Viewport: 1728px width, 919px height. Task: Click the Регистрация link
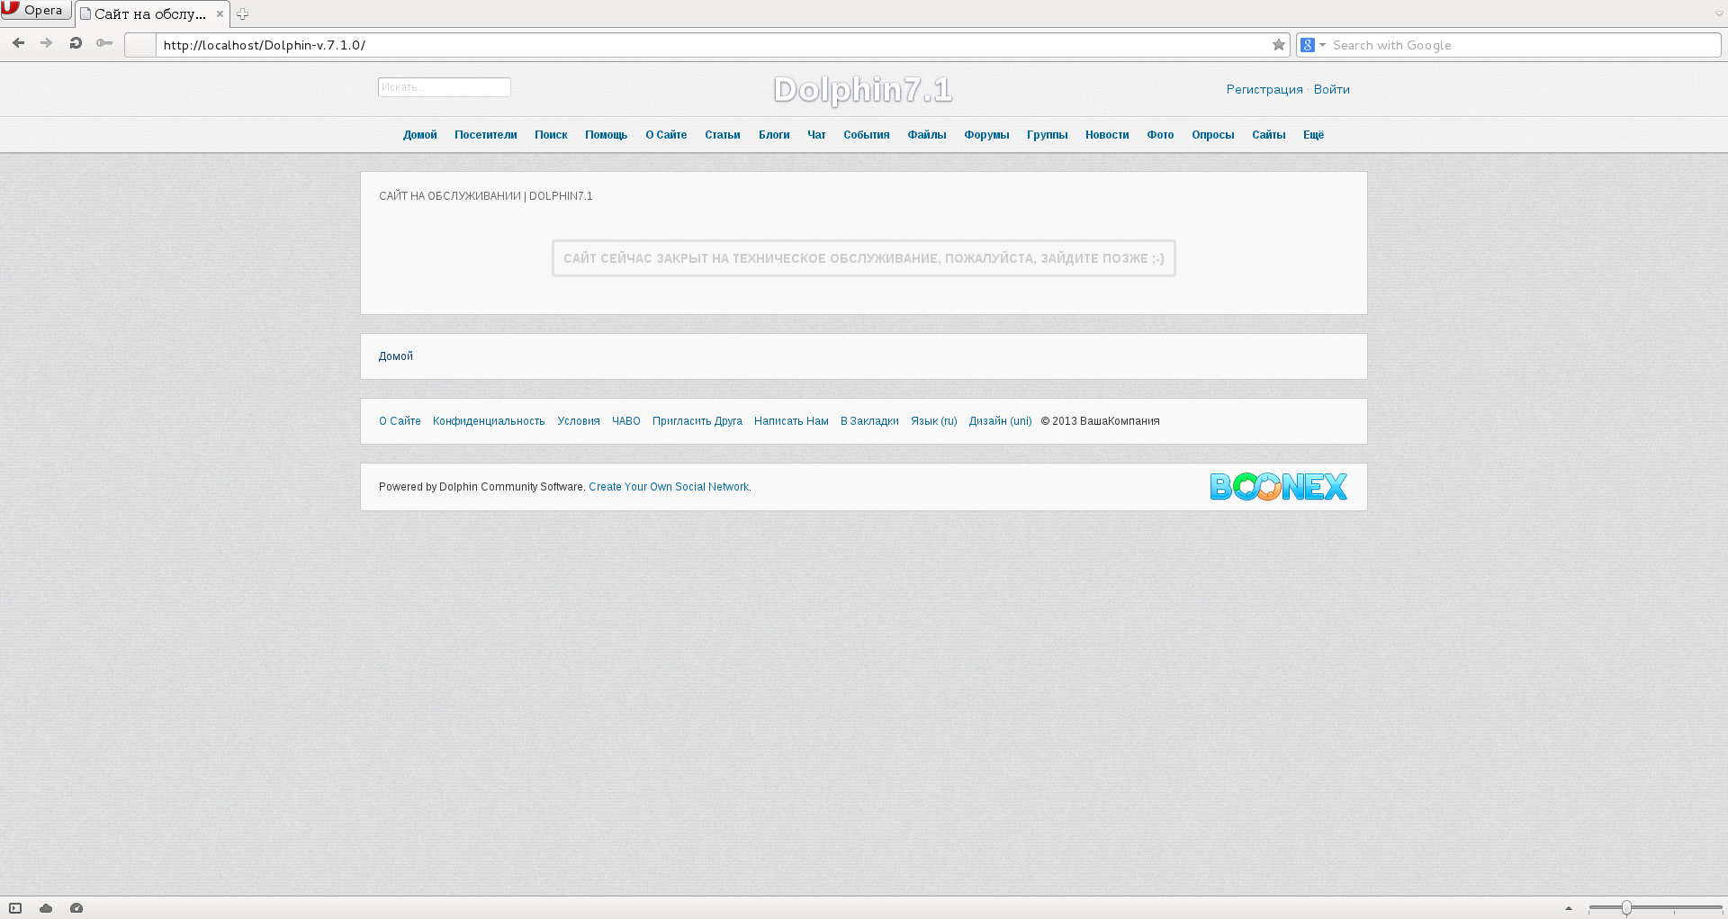(1264, 89)
